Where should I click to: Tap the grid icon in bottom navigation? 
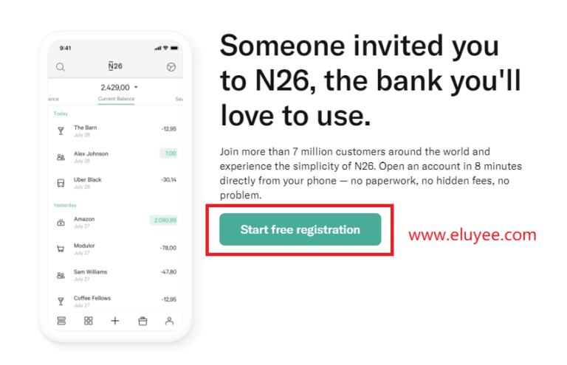tap(89, 321)
